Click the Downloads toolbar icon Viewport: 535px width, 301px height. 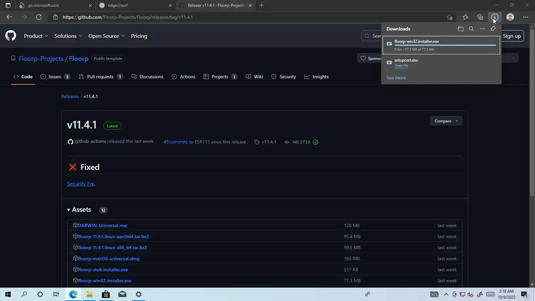click(x=495, y=17)
